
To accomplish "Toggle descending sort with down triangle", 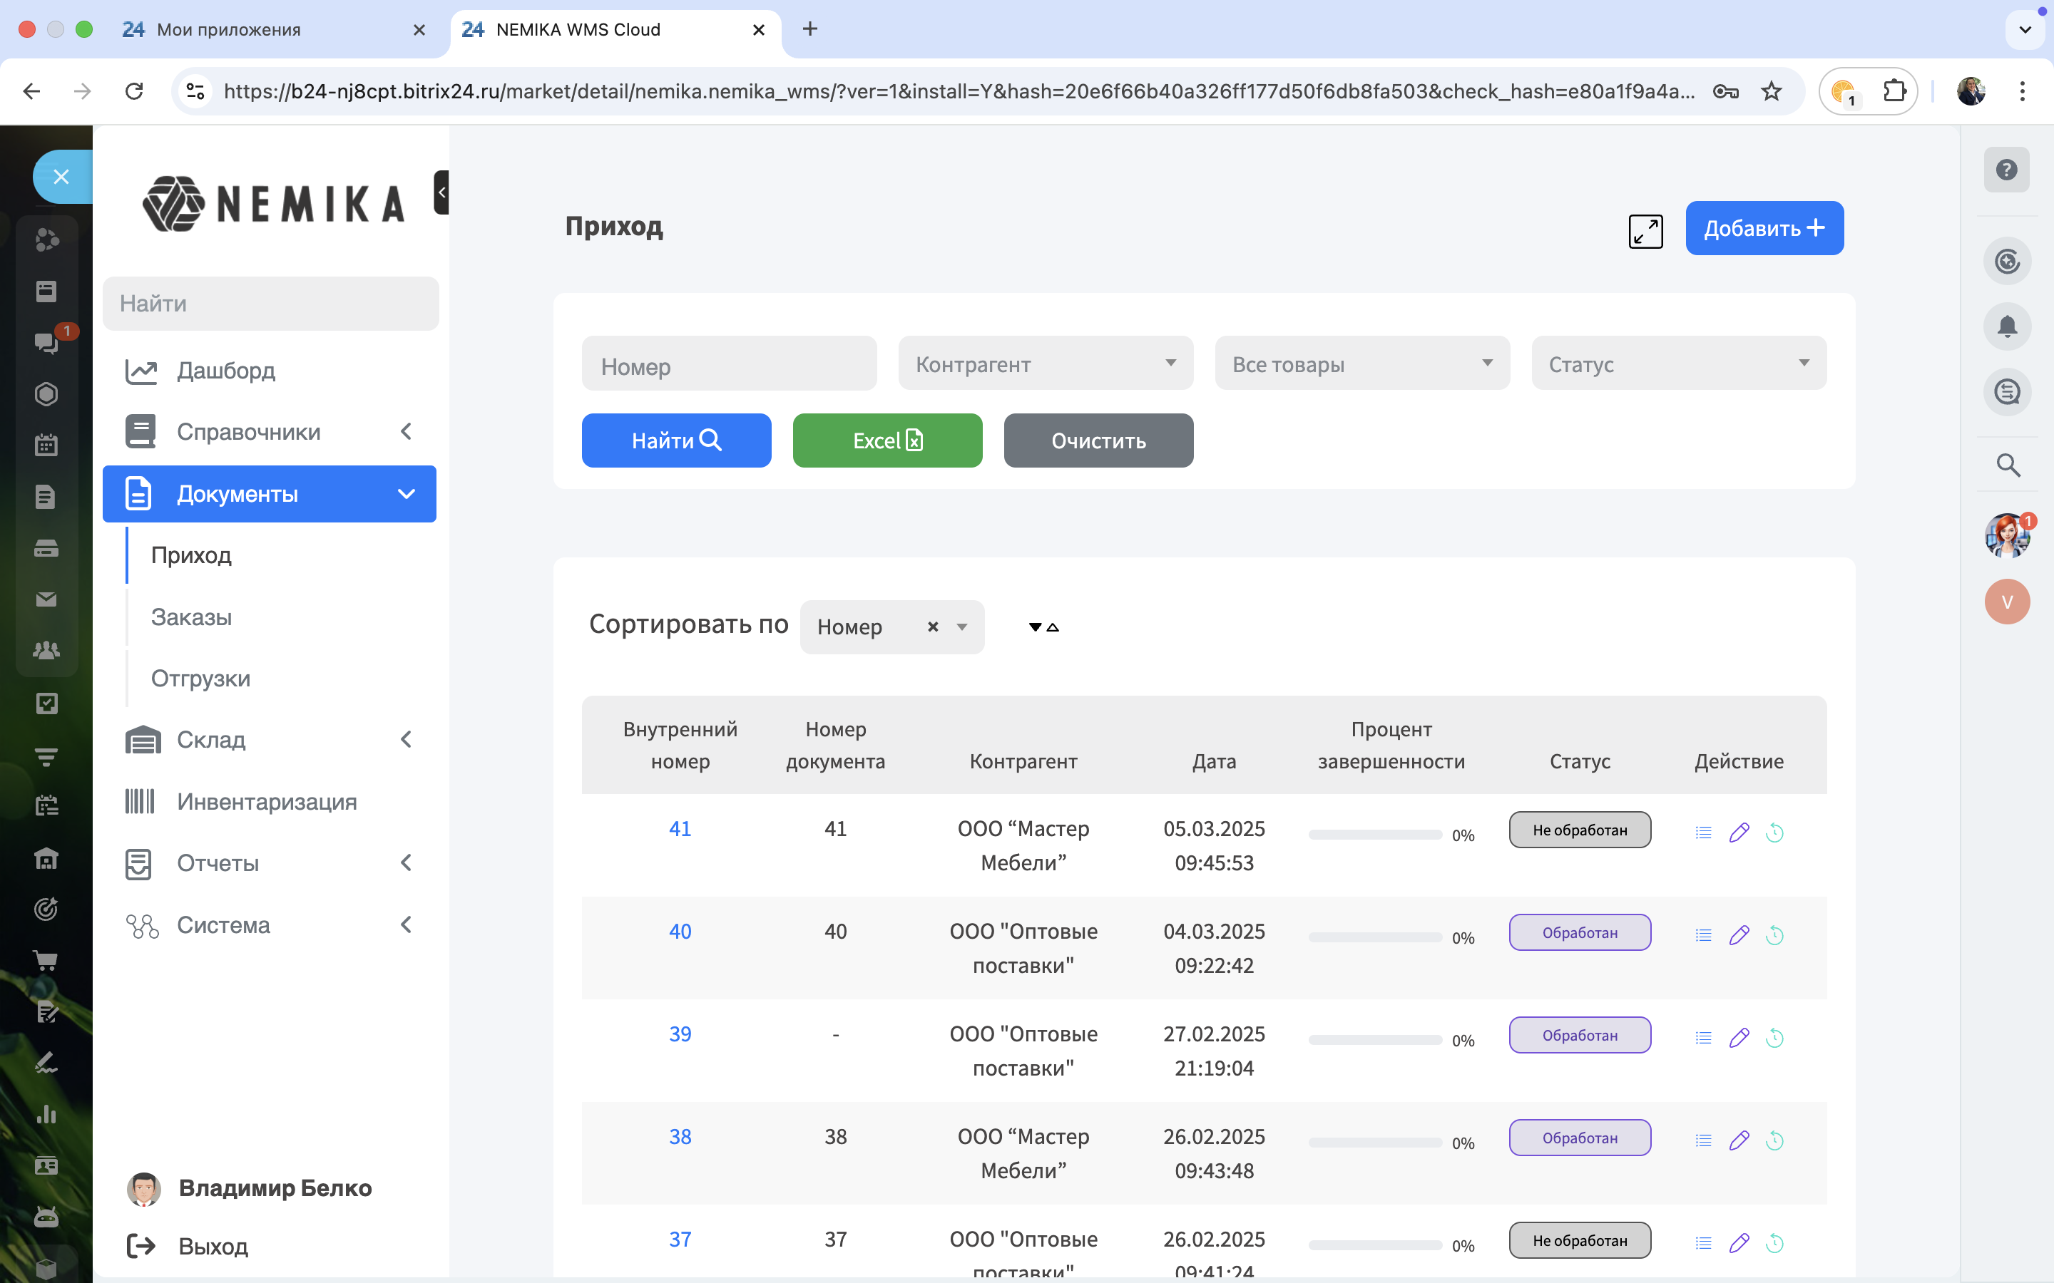I will (x=1035, y=627).
